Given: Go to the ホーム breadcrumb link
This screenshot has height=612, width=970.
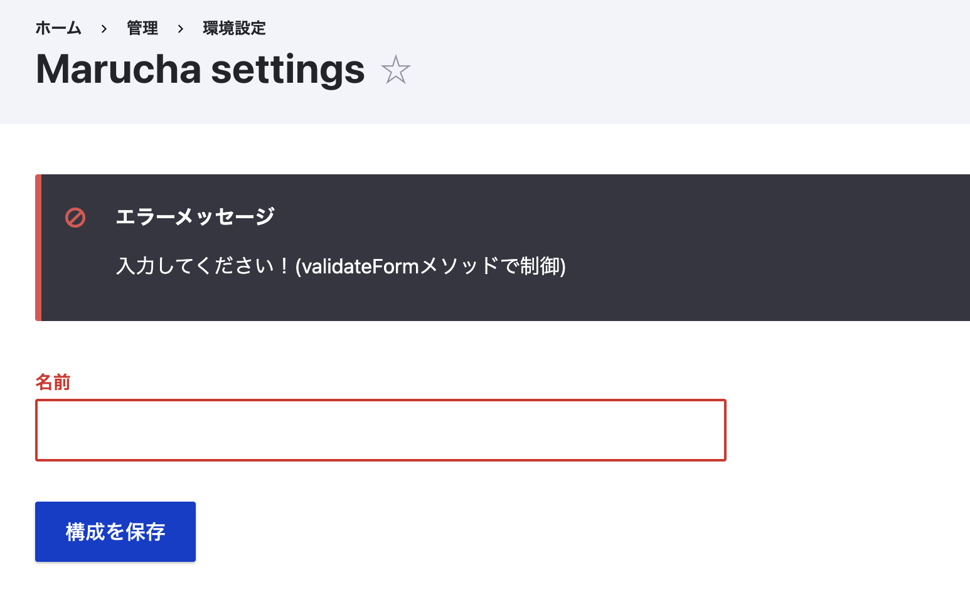Looking at the screenshot, I should click(x=58, y=28).
